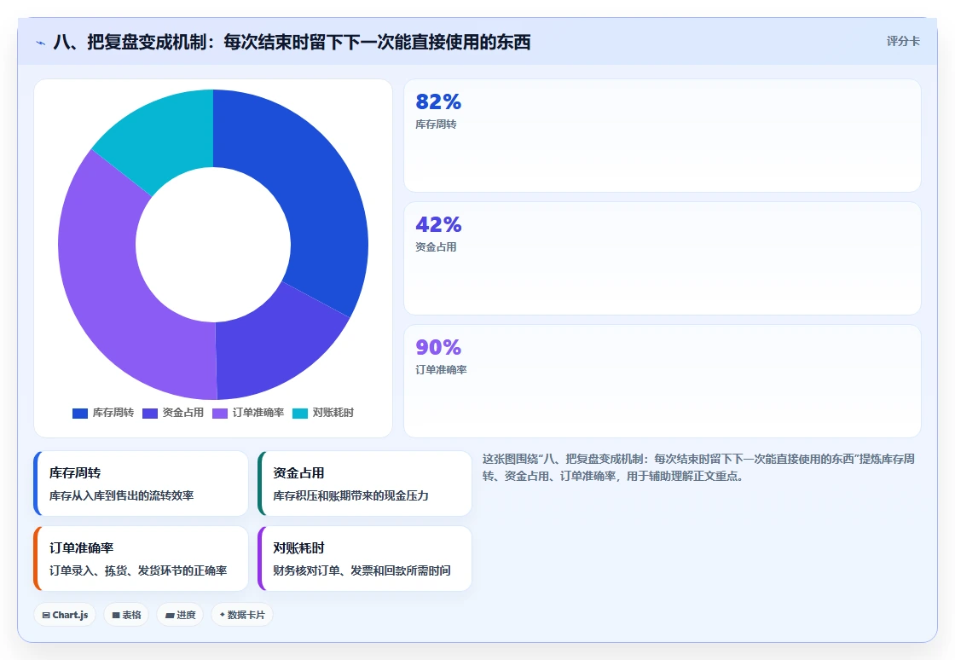This screenshot has height=660, width=955.
Task: Click the summary paragraph starting 这张图围绕
Action: click(698, 467)
